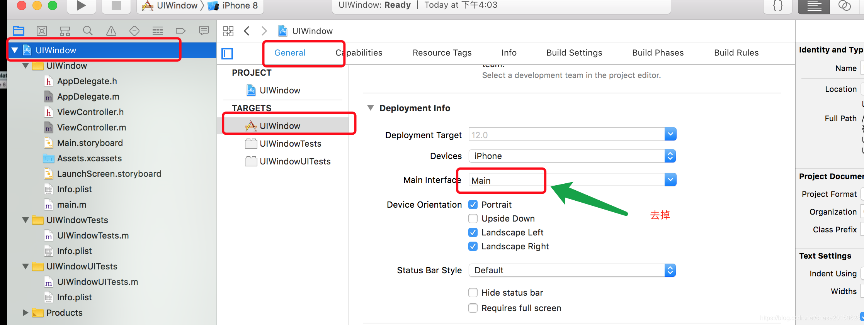Switch to the Capabilities tab

tap(359, 53)
